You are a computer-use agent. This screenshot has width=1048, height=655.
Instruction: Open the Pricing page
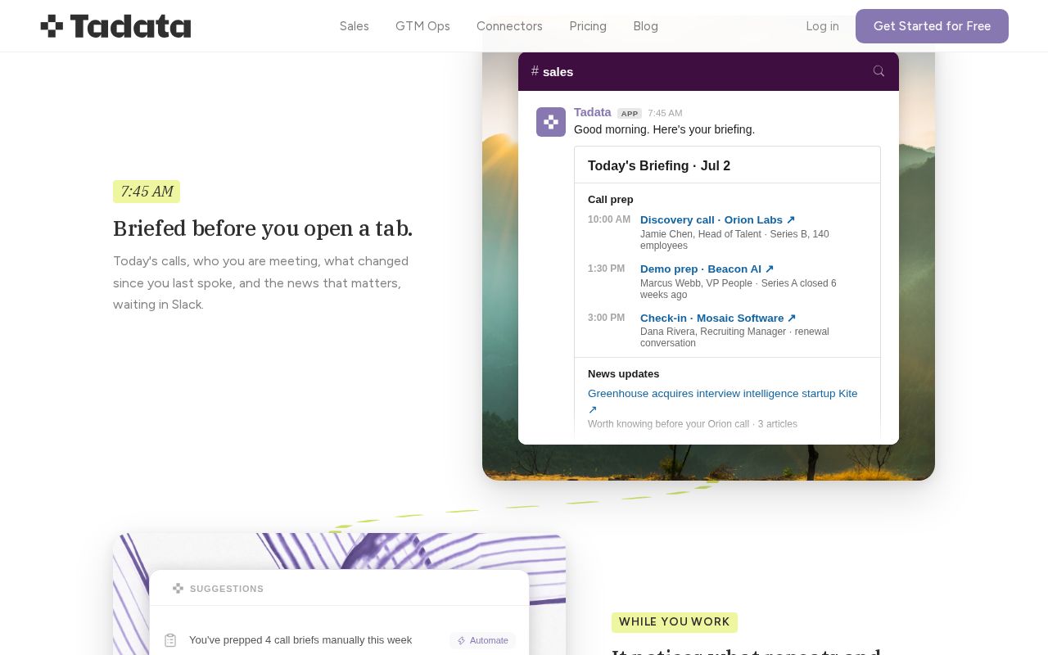[588, 26]
